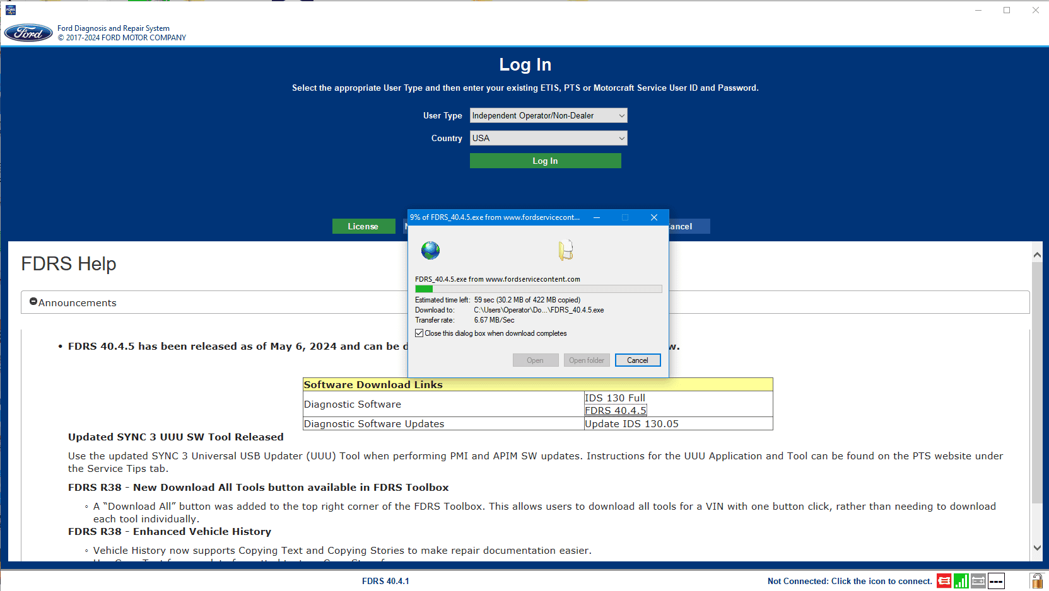Click the Update IDS 130.05 link
This screenshot has width=1049, height=591.
[x=631, y=424]
